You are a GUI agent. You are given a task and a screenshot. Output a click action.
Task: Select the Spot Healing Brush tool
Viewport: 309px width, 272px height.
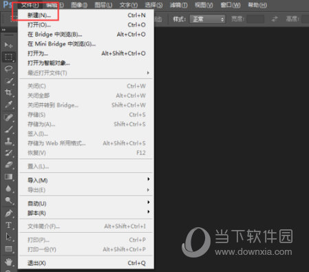[8, 118]
